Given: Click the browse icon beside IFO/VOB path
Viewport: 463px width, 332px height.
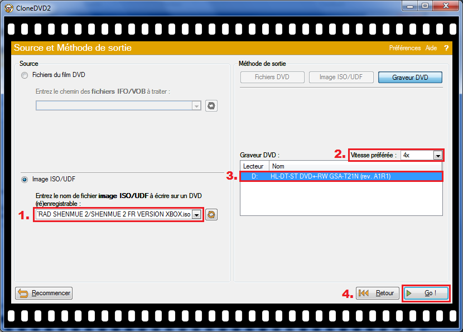Looking at the screenshot, I should pyautogui.click(x=211, y=106).
